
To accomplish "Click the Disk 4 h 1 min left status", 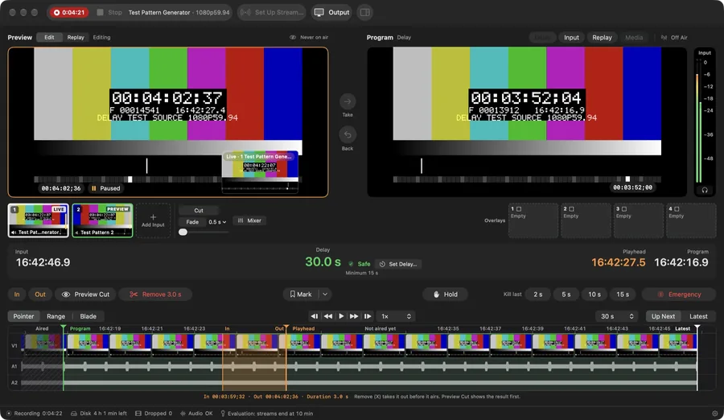I will [99, 414].
